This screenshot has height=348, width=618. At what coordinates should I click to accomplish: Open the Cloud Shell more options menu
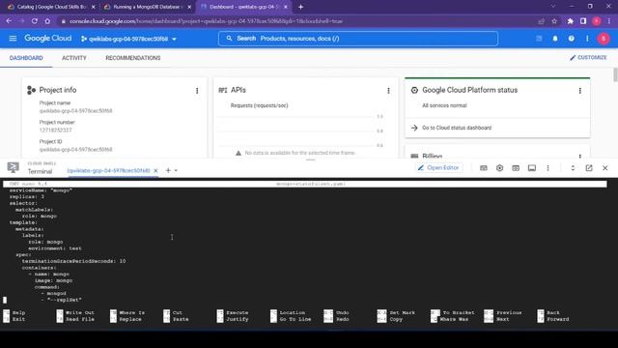[x=548, y=168]
